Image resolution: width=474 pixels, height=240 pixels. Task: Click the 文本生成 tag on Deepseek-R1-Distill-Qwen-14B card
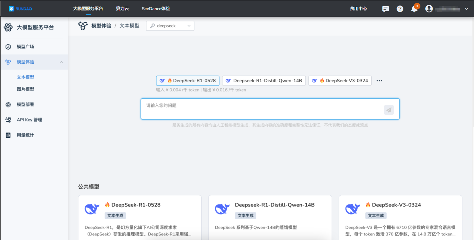[245, 216]
